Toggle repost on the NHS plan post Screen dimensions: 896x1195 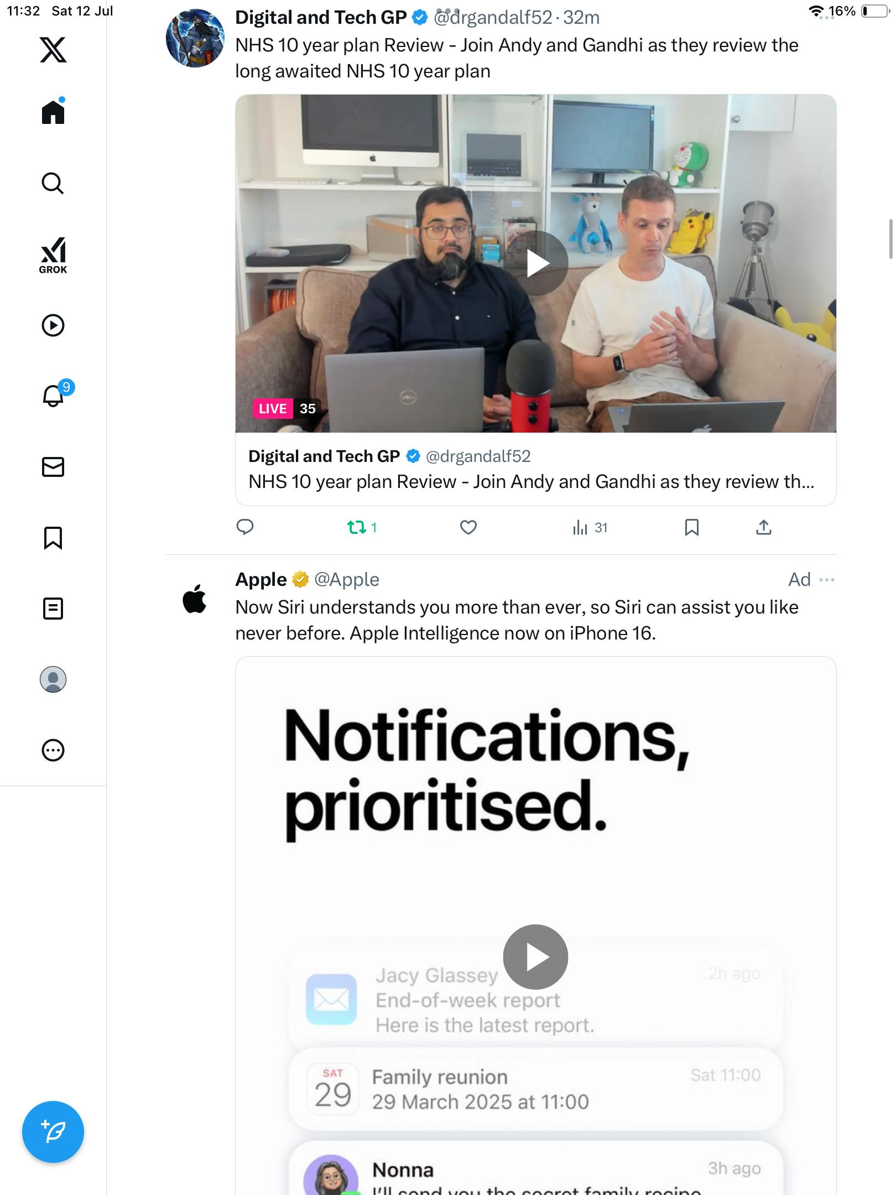coord(362,527)
